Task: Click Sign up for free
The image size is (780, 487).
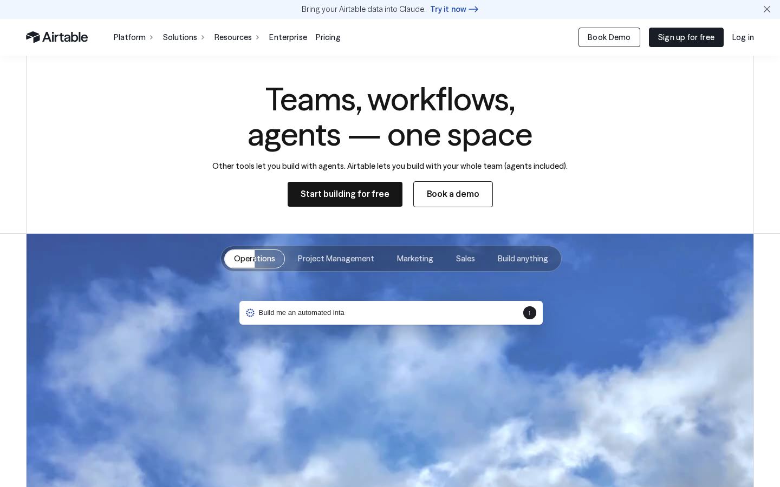Action: (686, 37)
